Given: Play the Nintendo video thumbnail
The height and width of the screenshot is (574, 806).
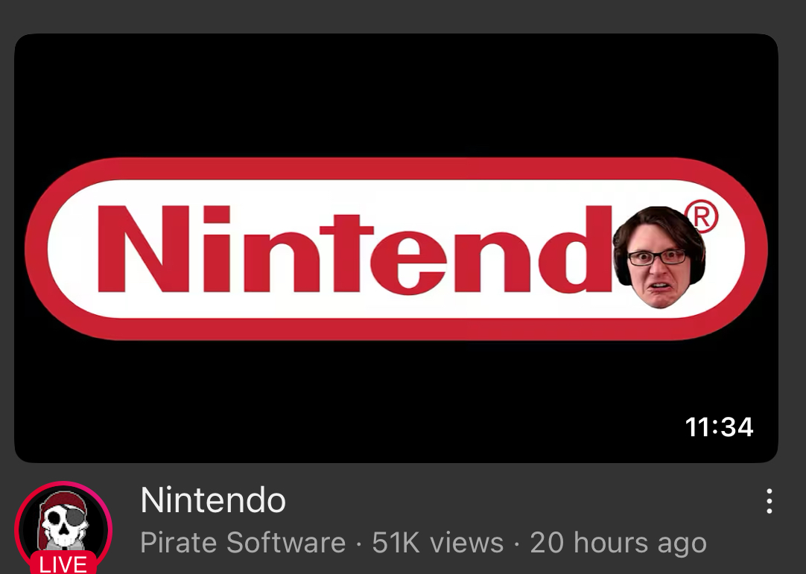Looking at the screenshot, I should [x=396, y=248].
